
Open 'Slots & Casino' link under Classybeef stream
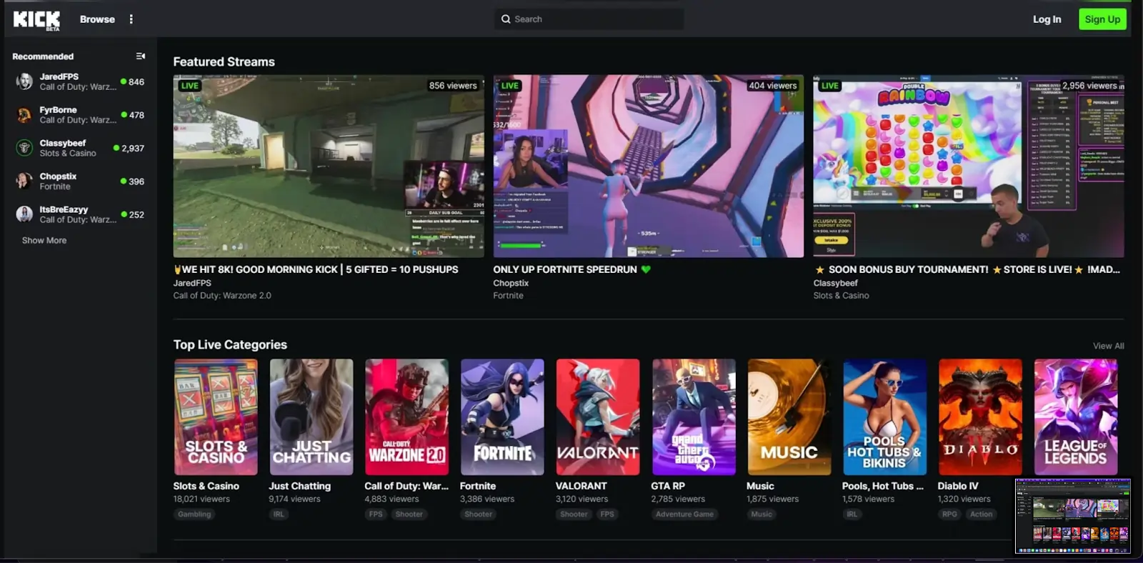pos(841,296)
